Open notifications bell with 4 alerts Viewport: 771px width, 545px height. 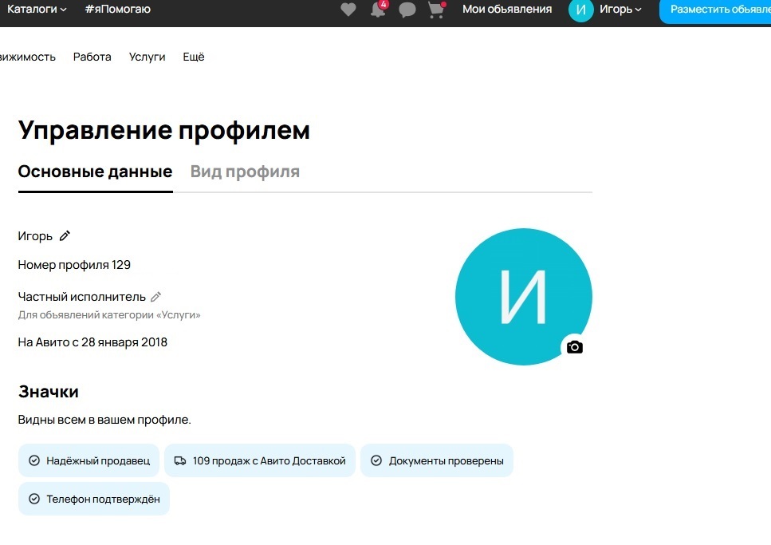tap(378, 10)
